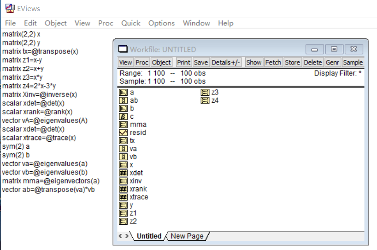Click the EViews application logo icon
Image resolution: width=377 pixels, height=250 pixels.
point(10,8)
